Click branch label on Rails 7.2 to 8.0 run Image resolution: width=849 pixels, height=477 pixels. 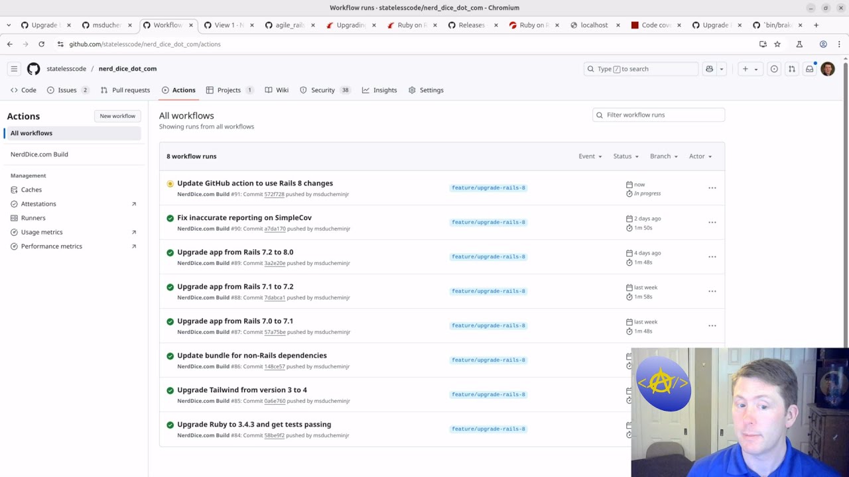(x=488, y=257)
